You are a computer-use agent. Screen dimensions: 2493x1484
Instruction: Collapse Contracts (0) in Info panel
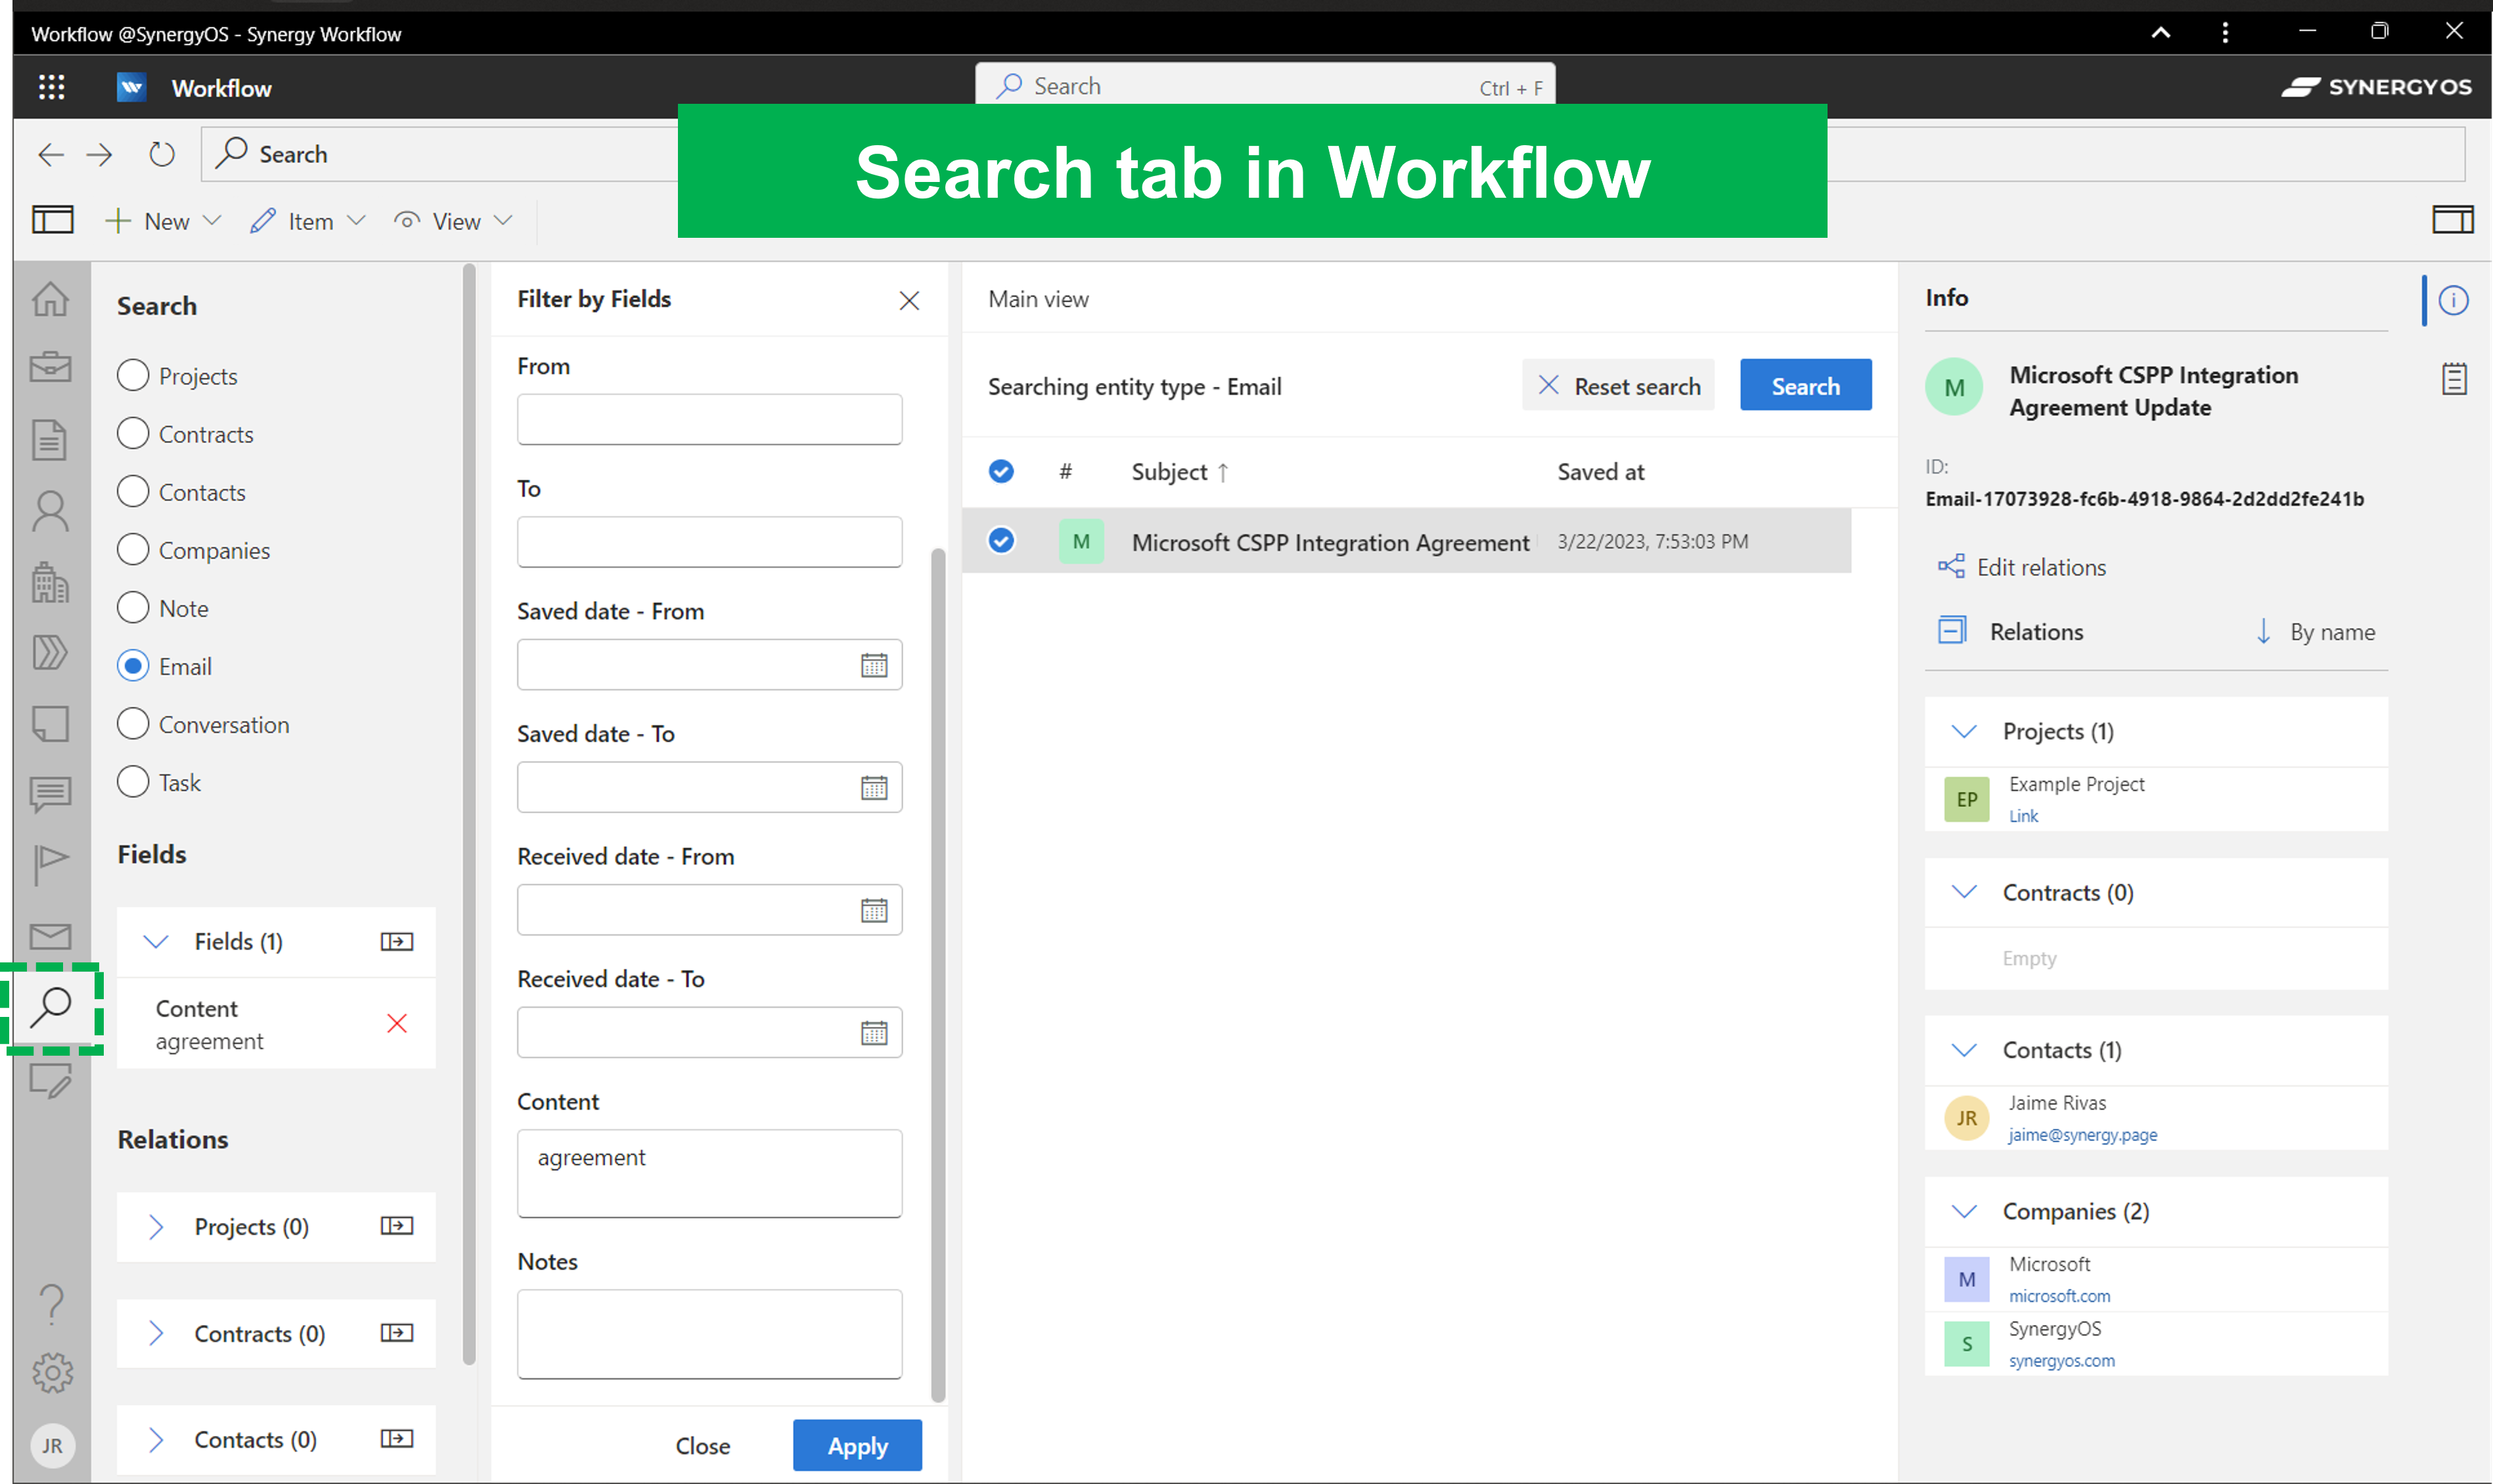coord(1965,892)
